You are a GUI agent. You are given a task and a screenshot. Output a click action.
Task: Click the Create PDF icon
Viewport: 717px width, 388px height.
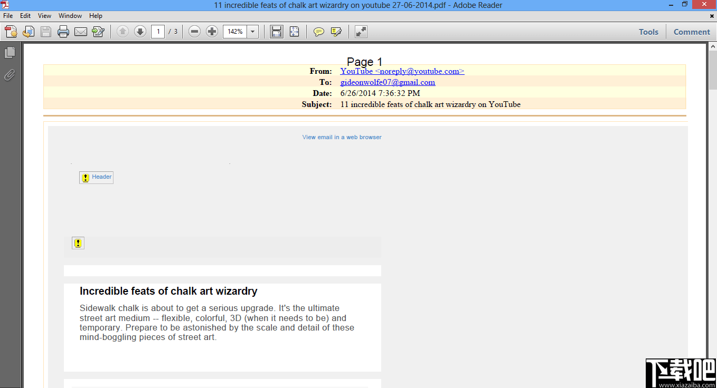click(x=11, y=32)
